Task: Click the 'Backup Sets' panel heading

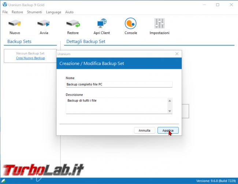Action: (19, 42)
